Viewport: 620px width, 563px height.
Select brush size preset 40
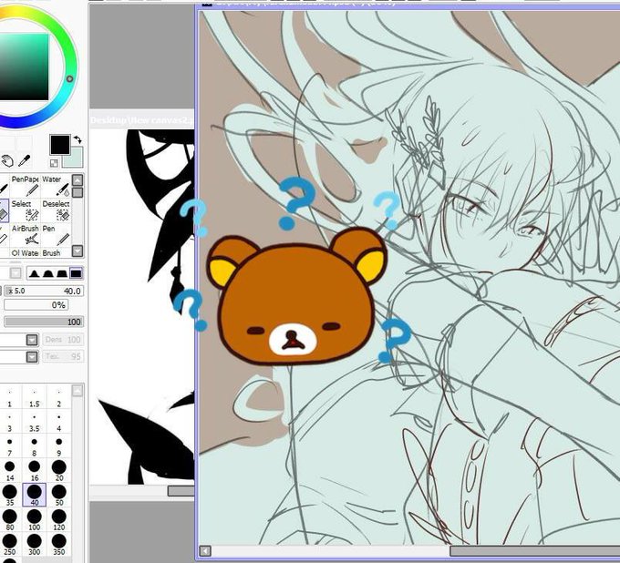pos(35,495)
